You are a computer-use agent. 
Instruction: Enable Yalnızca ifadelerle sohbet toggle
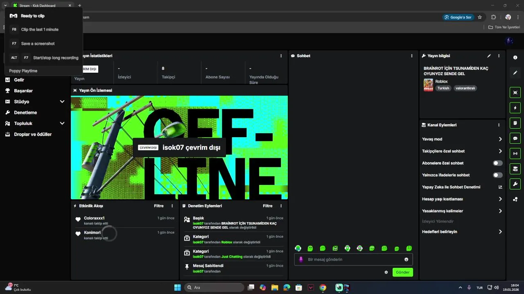(498, 175)
